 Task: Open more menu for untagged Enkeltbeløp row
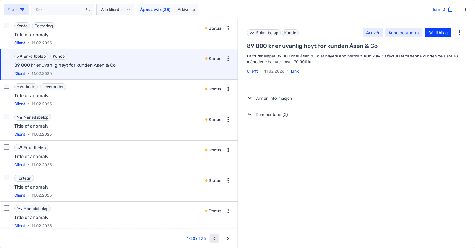coord(228,150)
